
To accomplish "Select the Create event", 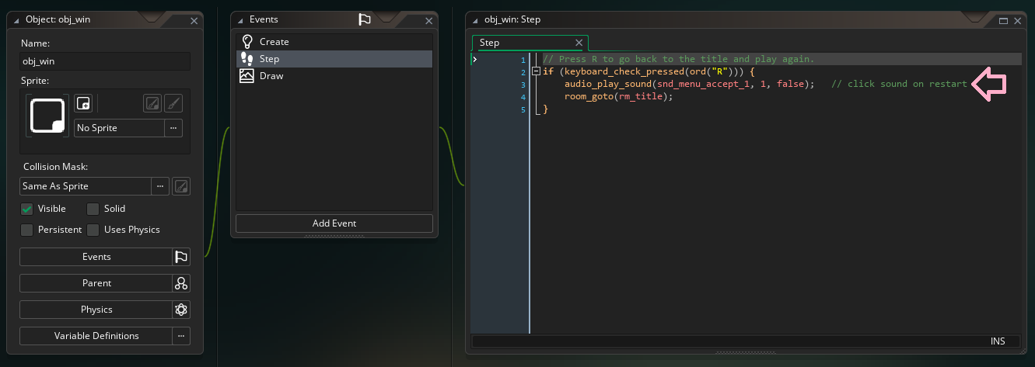I will (334, 42).
